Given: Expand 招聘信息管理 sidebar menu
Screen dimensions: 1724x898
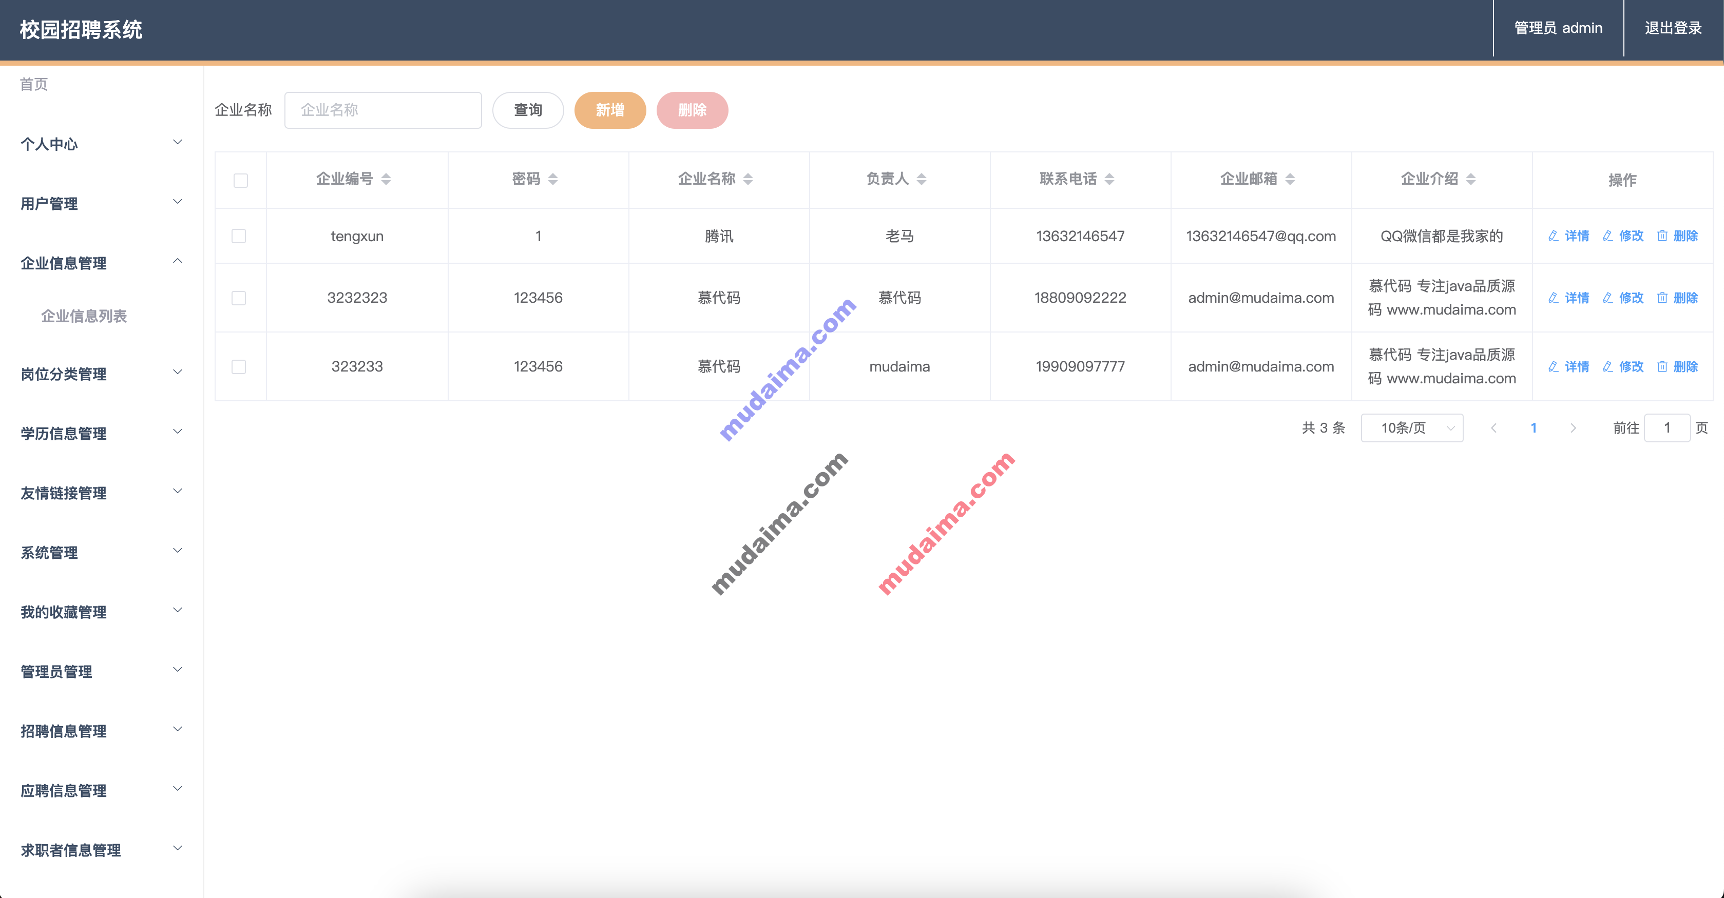Looking at the screenshot, I should (102, 731).
